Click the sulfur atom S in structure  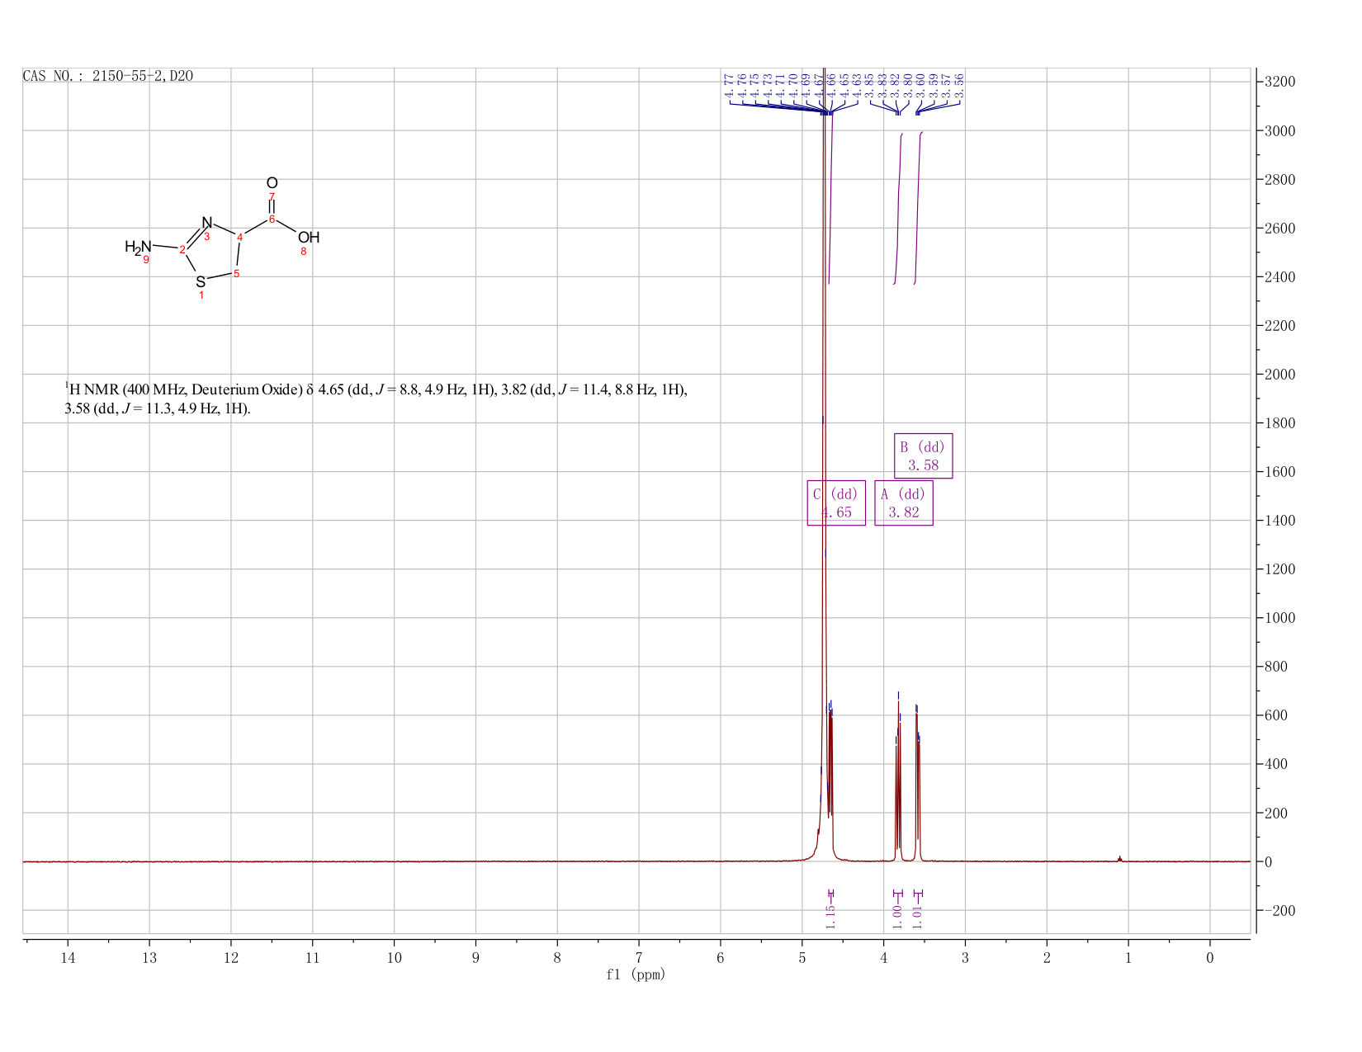(201, 282)
